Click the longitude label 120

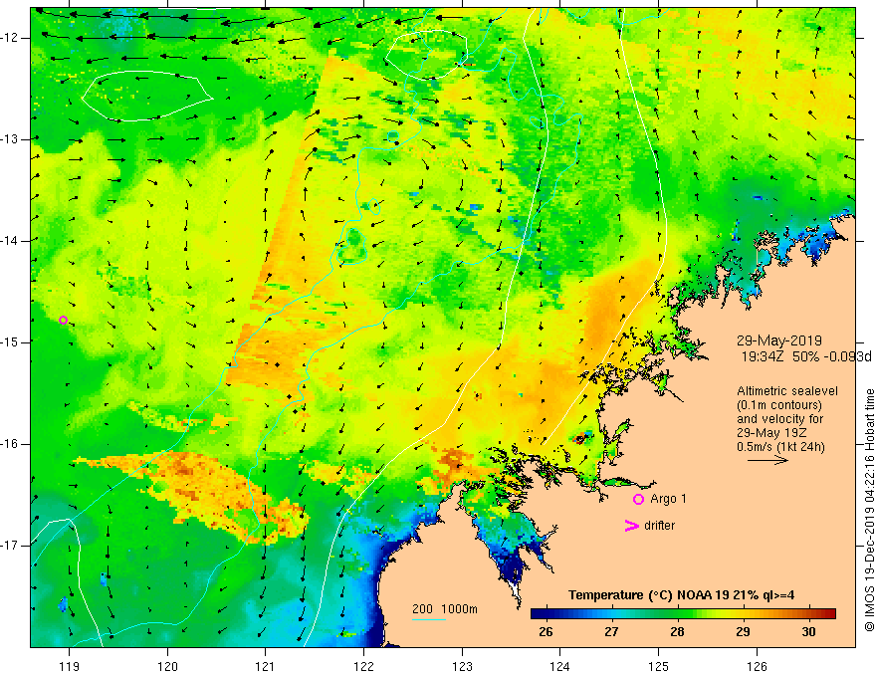[x=167, y=666]
